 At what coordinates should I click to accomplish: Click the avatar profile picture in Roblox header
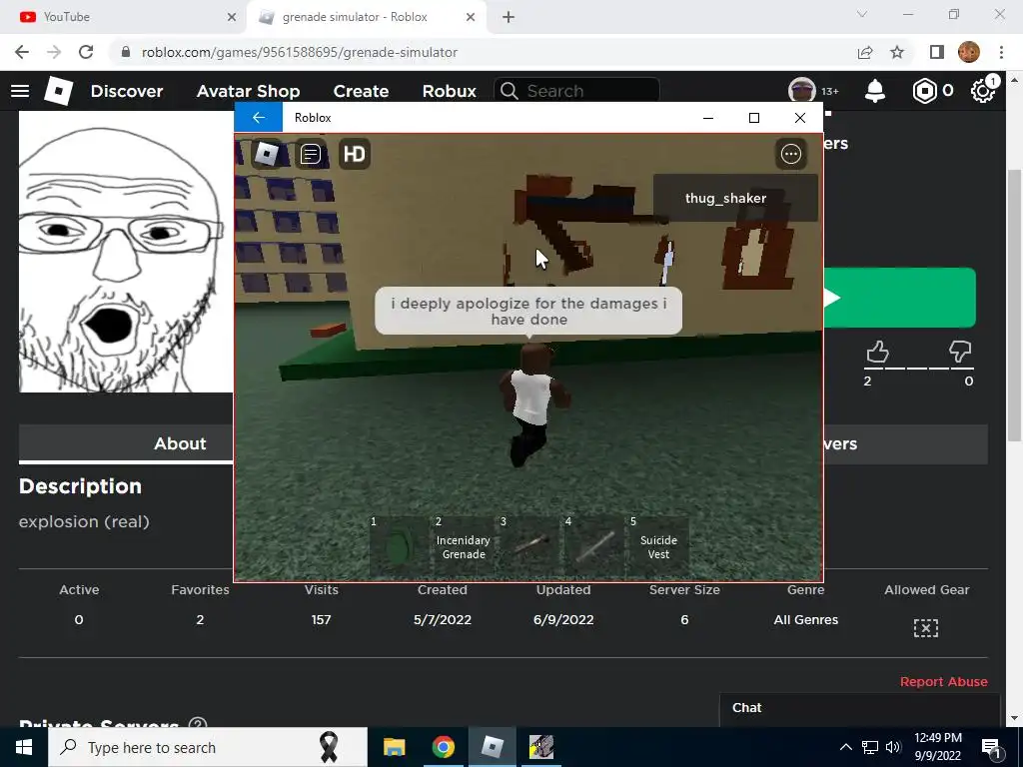802,91
